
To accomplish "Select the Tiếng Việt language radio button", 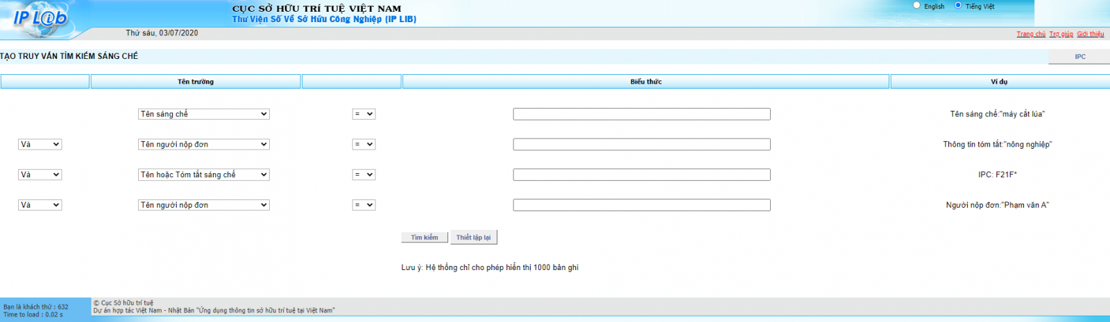I will point(958,6).
